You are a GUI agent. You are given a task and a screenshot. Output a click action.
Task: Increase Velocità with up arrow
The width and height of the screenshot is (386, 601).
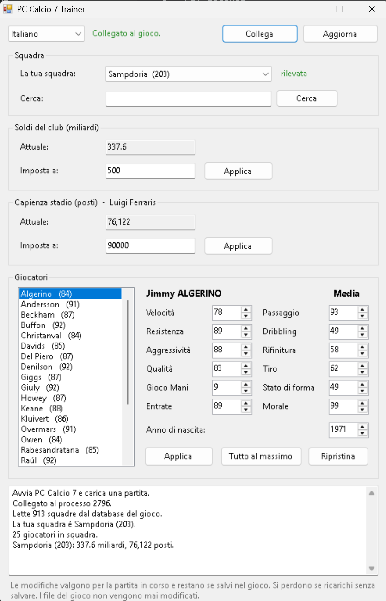pyautogui.click(x=246, y=310)
